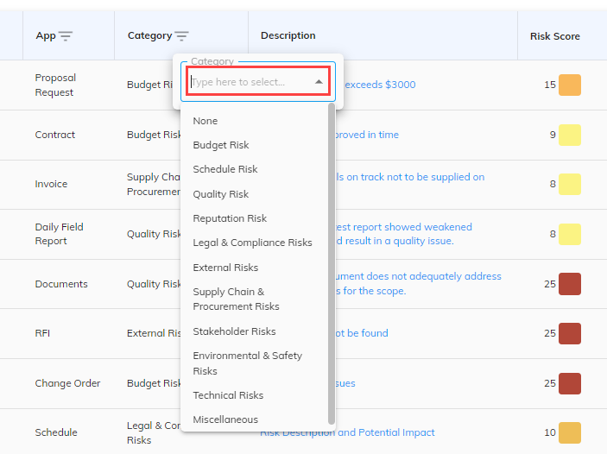Choose Technical Risks option

point(228,395)
